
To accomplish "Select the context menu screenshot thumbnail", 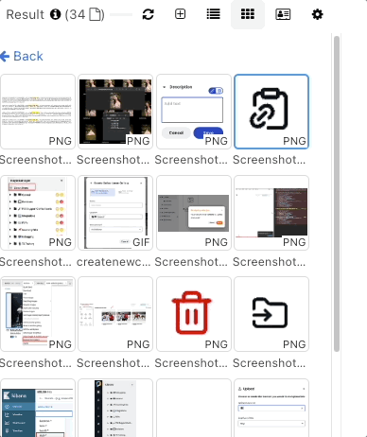I will (x=38, y=314).
